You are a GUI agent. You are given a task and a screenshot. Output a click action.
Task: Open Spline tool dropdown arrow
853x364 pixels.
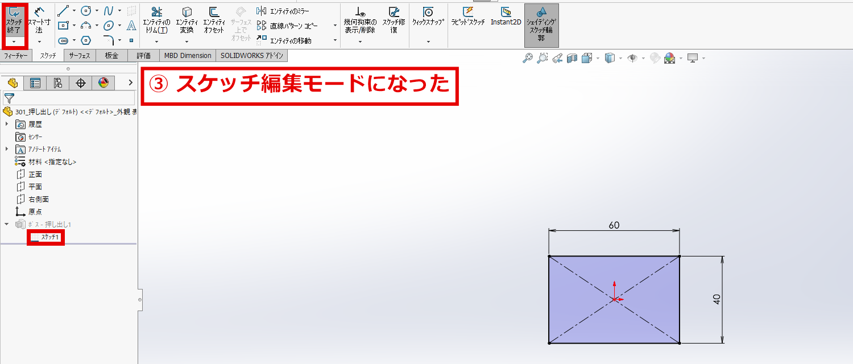click(119, 10)
